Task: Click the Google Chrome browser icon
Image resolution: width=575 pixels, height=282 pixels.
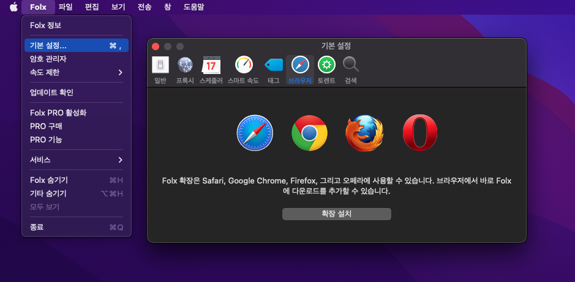Action: [309, 133]
